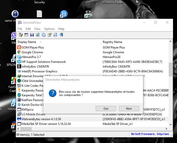Image resolution: width=177 pixels, height=143 pixels.
Task: Click the window-shaped second toolbar icon
Action: point(26,35)
